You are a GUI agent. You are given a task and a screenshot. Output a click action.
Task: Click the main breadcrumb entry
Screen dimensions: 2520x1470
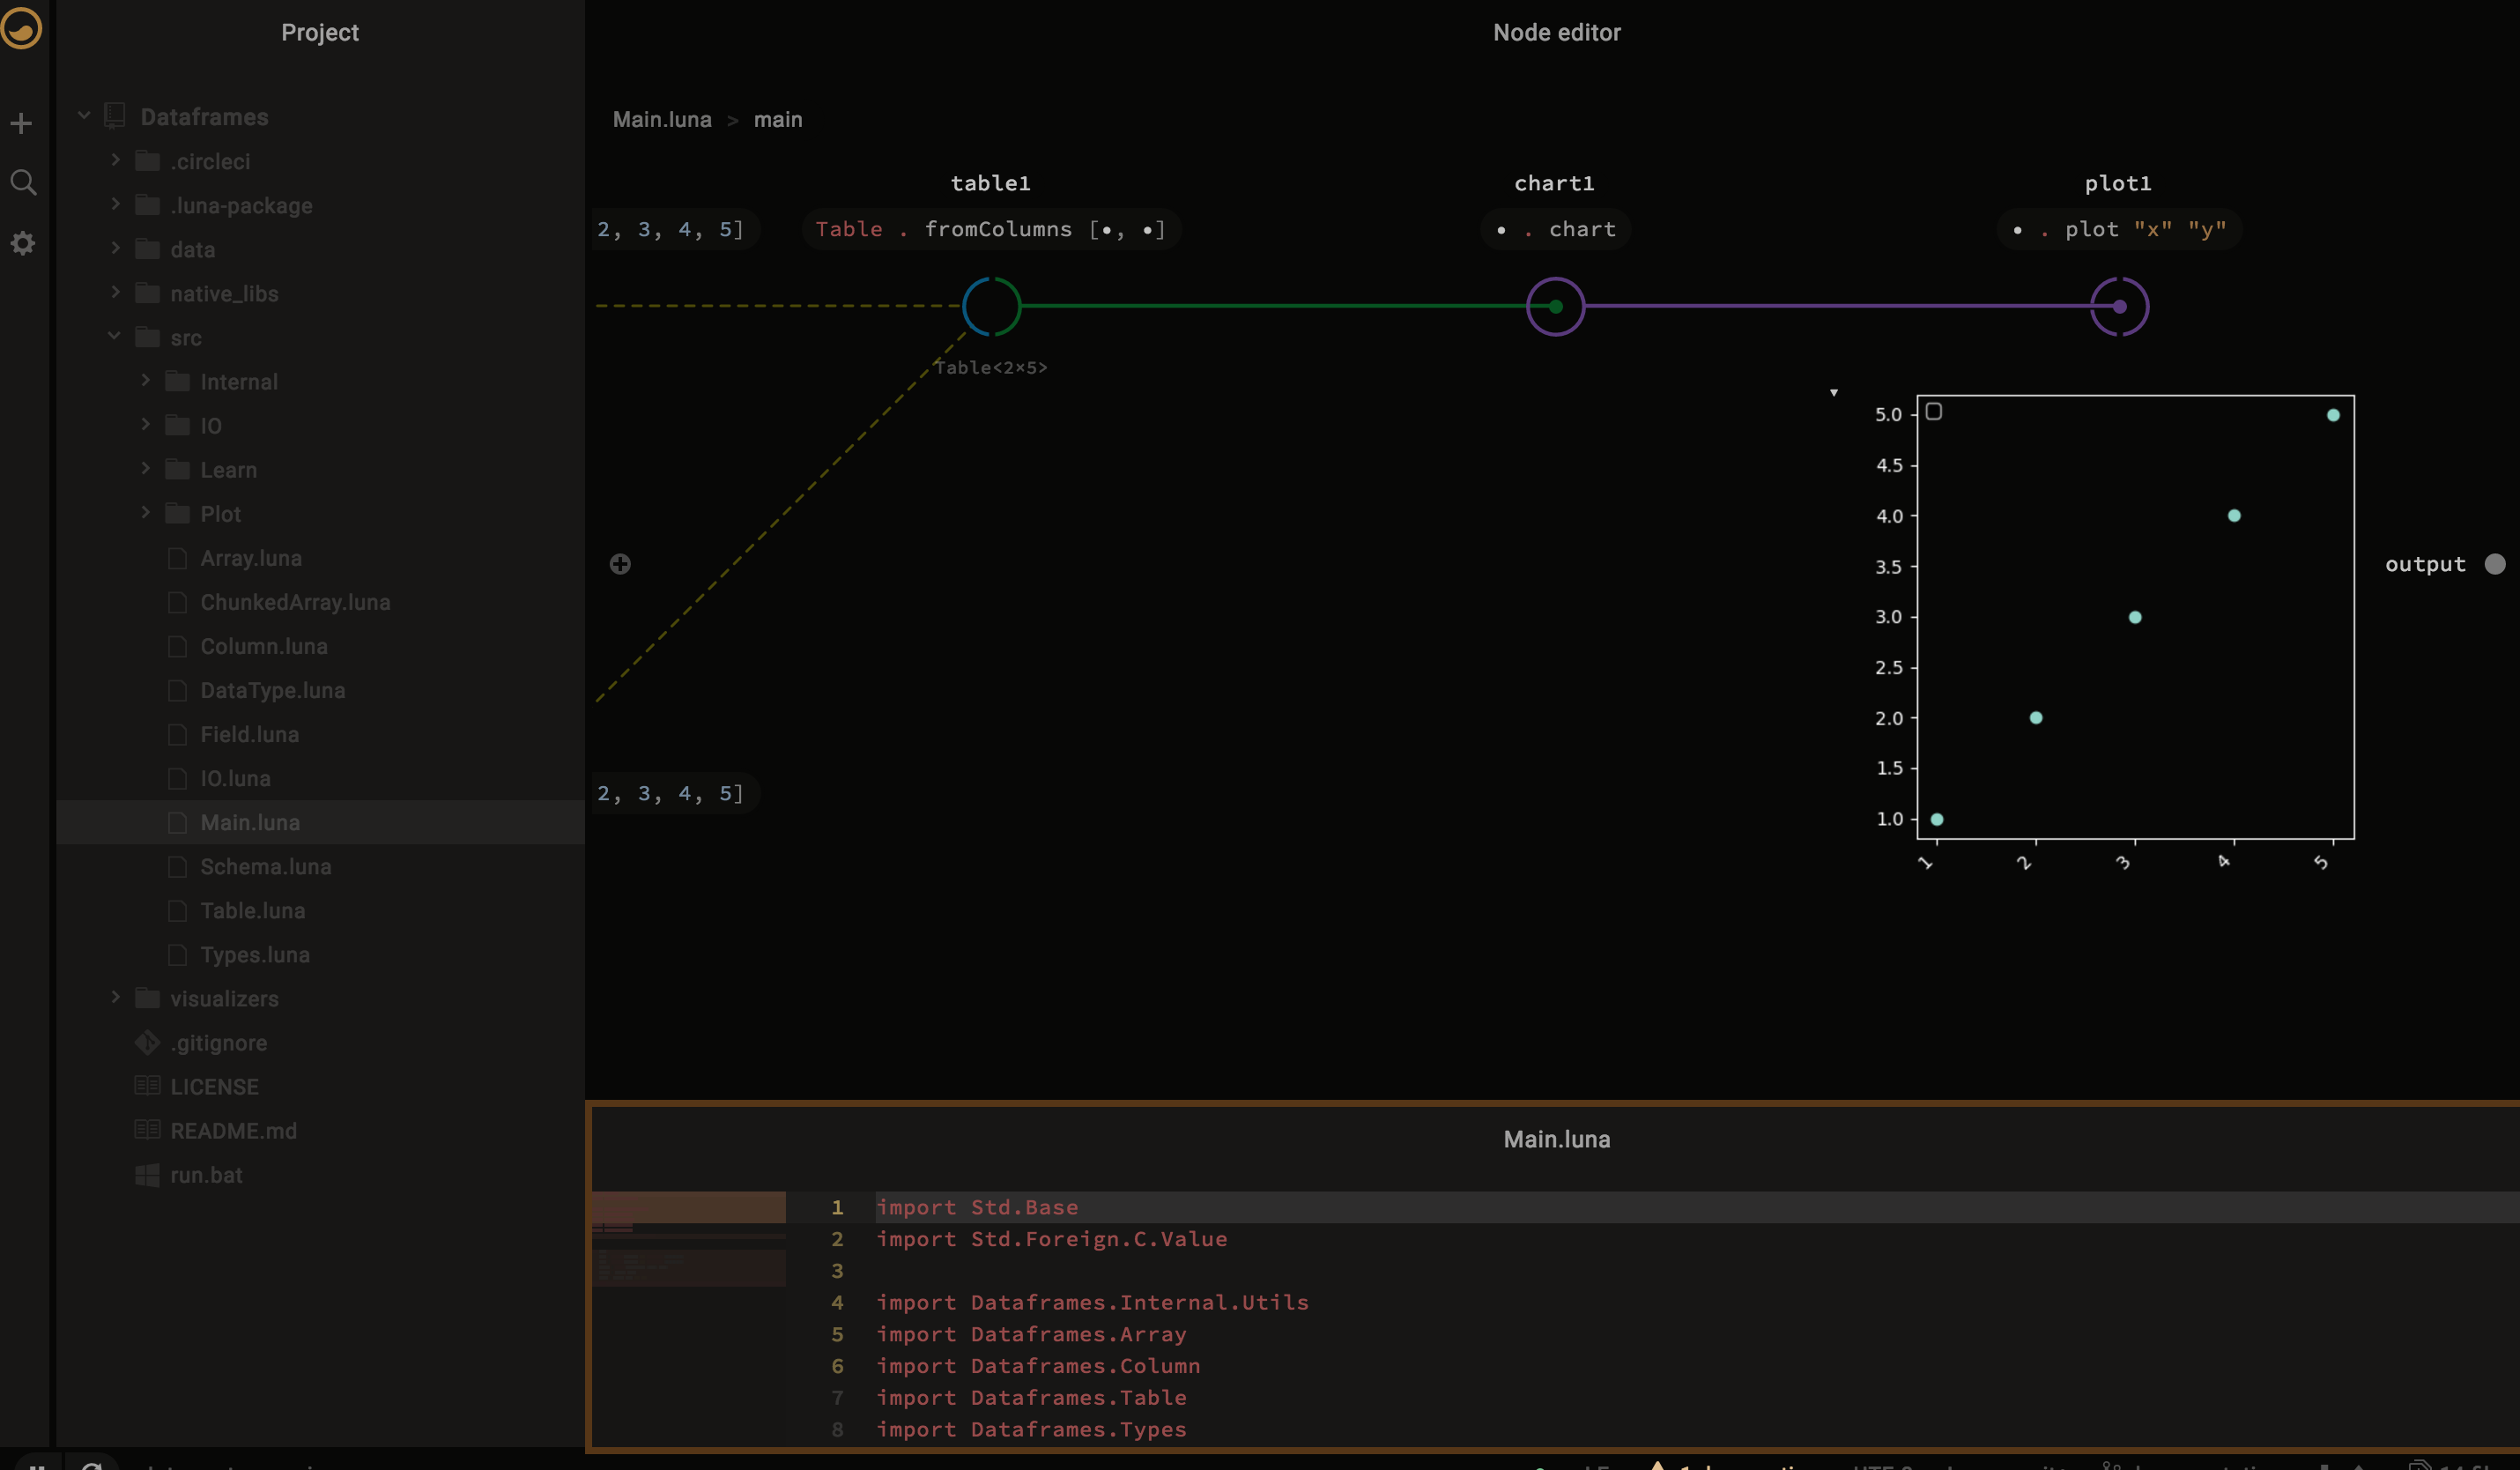[x=778, y=119]
